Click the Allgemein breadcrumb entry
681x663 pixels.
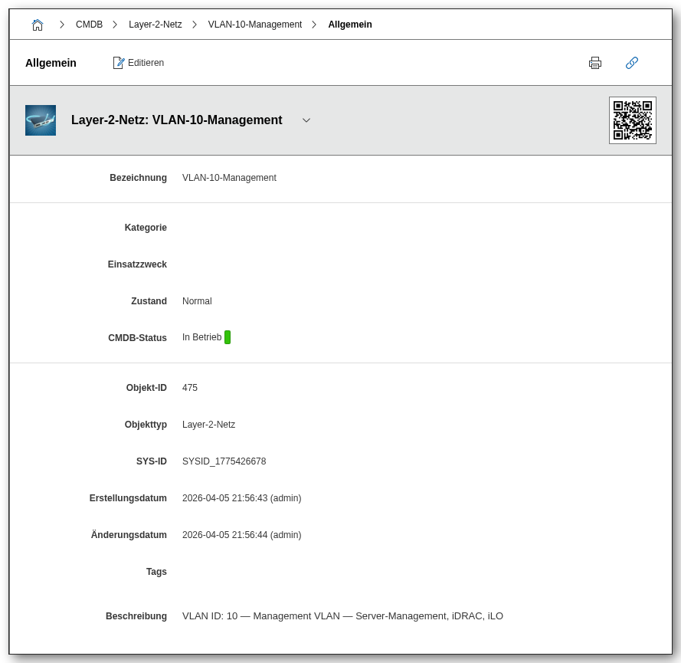tap(350, 25)
